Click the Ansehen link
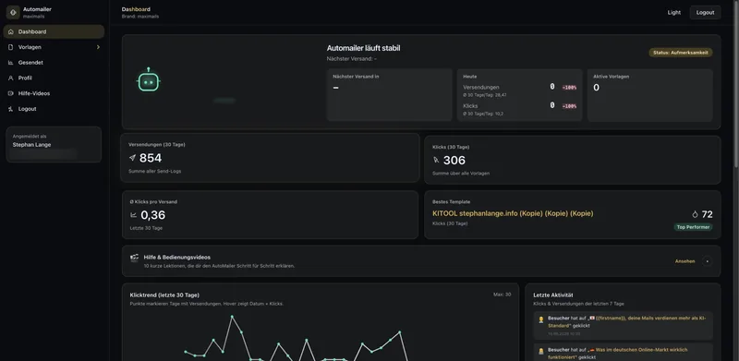The width and height of the screenshot is (739, 361). coord(684,261)
